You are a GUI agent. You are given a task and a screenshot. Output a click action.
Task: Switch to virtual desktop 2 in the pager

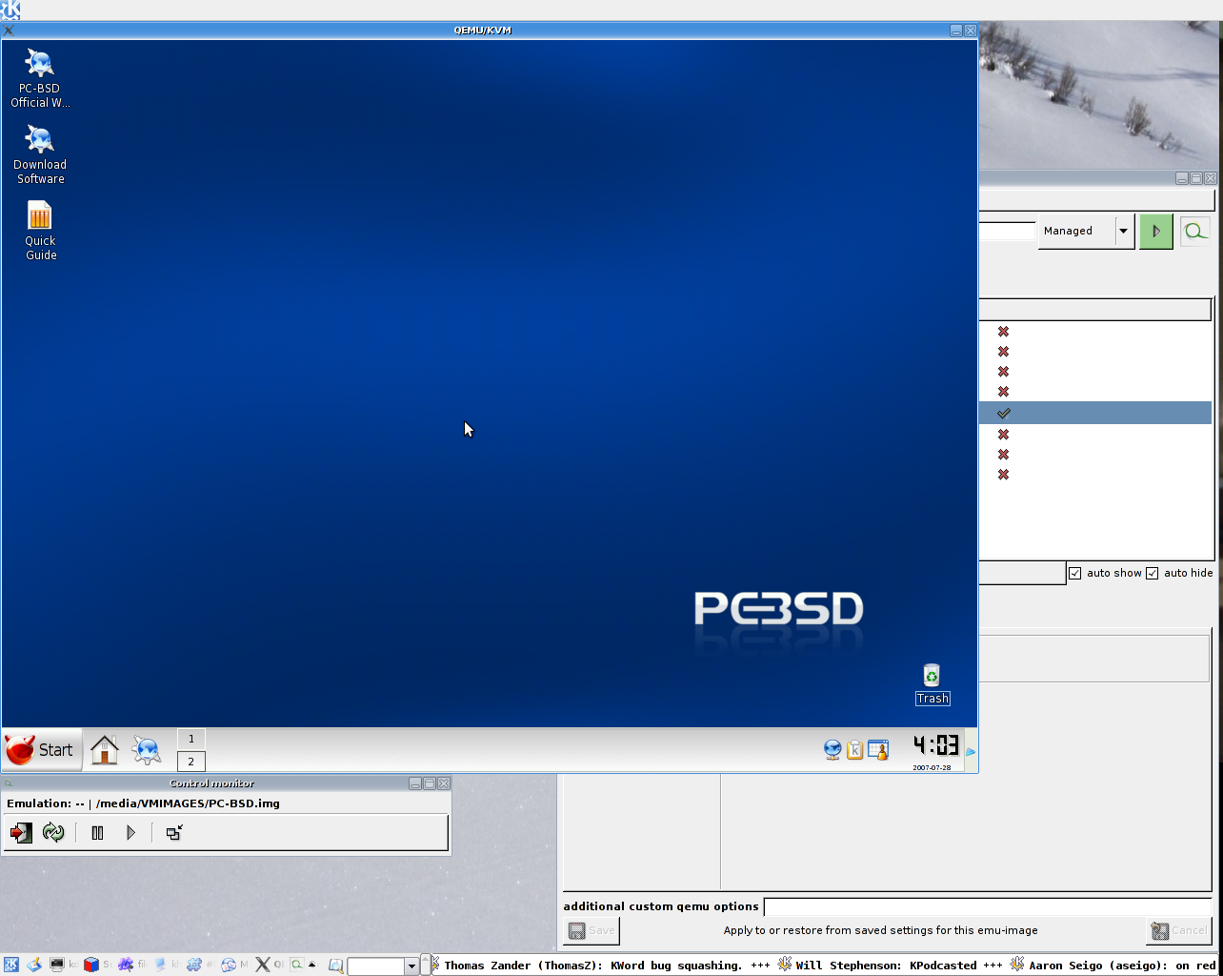(190, 762)
